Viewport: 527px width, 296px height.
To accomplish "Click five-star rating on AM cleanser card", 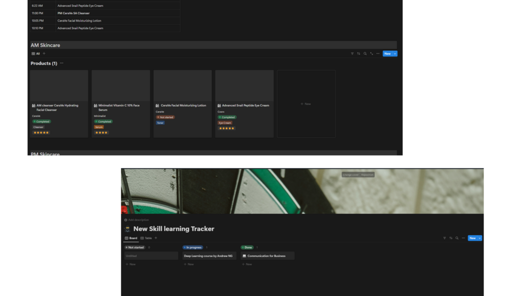I will 41,133.
